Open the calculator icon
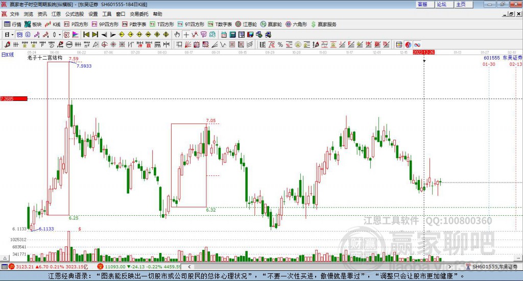Screen dimensions: 523x281 [x=232, y=35]
